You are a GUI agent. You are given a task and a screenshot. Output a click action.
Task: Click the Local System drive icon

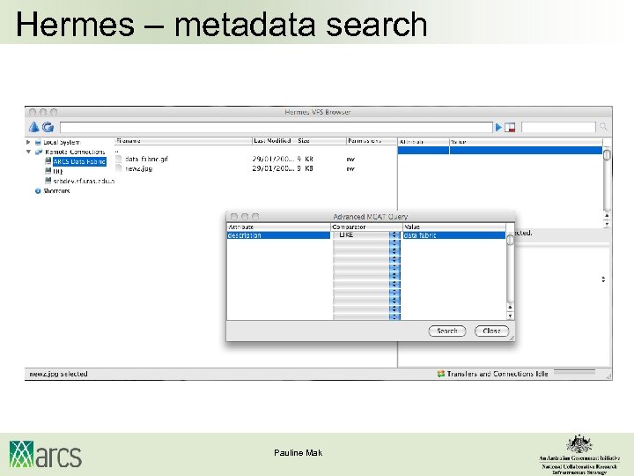38,142
